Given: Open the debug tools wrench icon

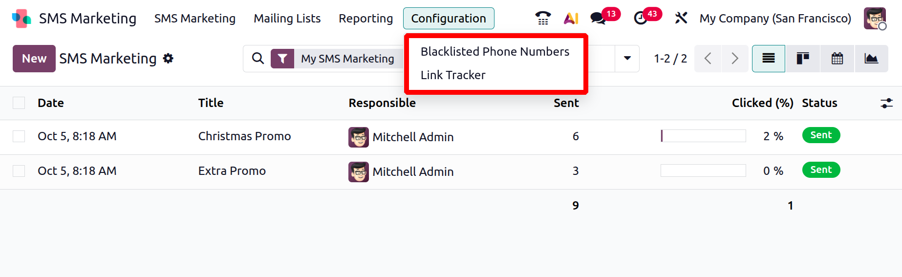Looking at the screenshot, I should tap(681, 18).
